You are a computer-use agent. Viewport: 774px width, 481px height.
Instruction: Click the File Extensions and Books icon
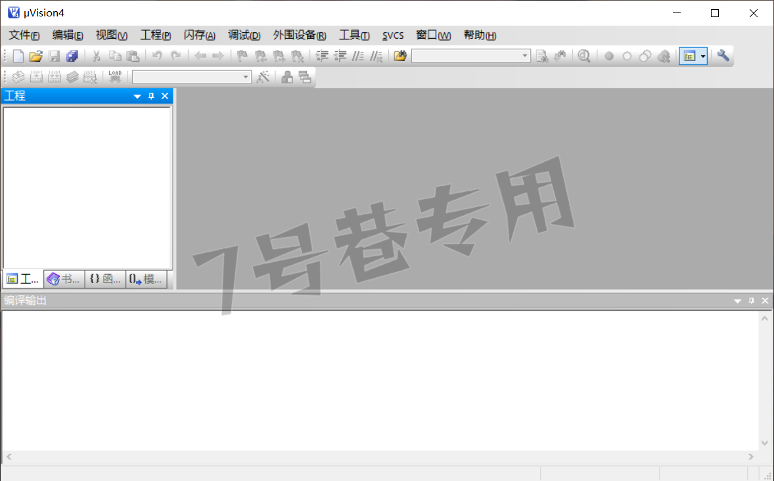click(x=286, y=77)
